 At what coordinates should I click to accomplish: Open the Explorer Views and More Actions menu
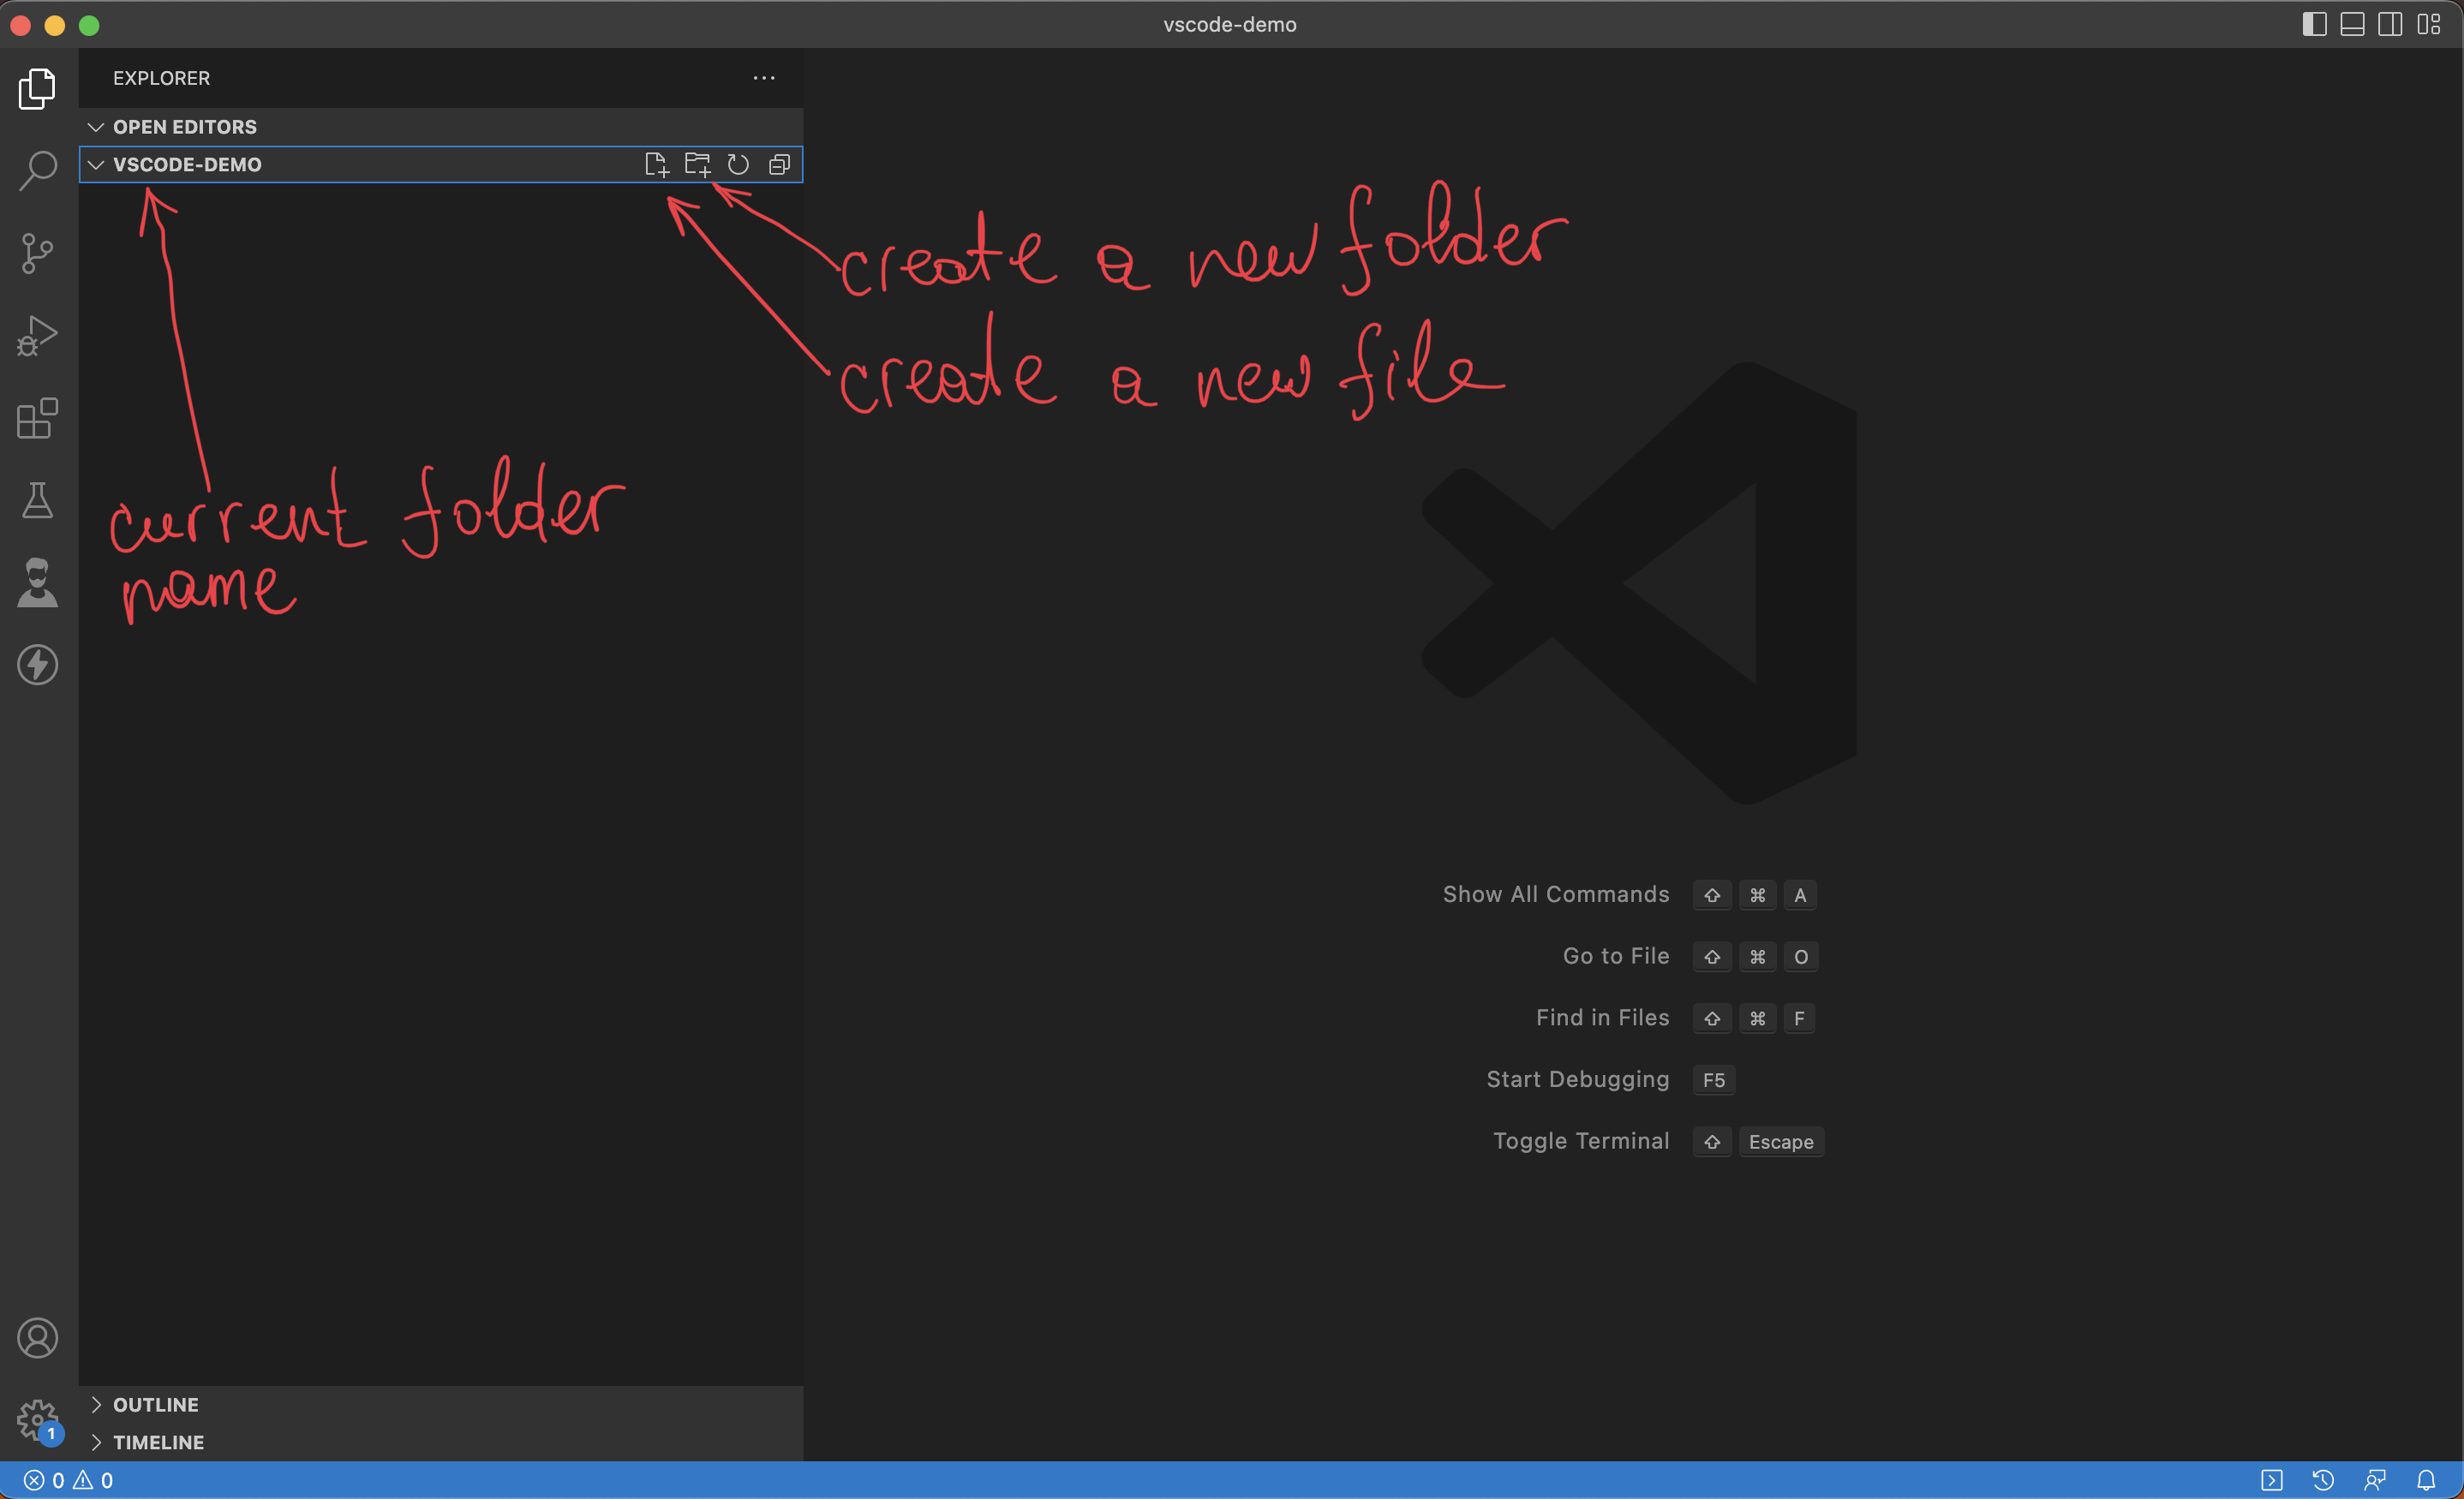click(x=764, y=77)
